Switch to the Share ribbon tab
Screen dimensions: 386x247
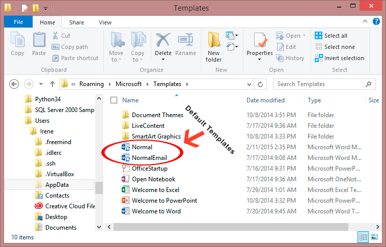76,22
